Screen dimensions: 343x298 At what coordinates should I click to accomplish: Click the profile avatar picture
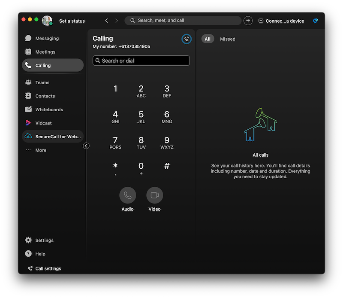point(47,21)
